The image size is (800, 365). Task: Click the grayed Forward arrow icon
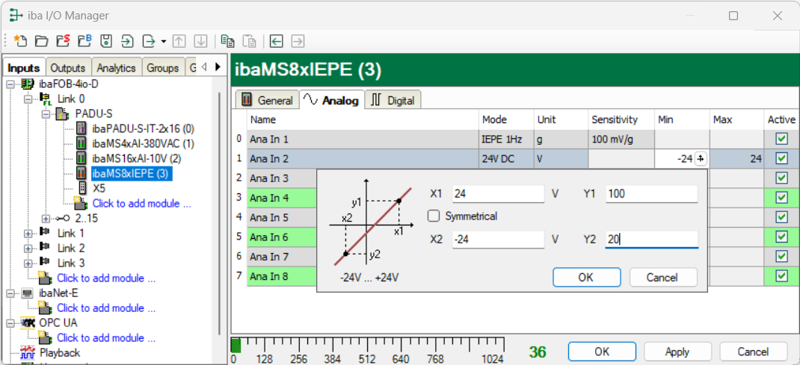point(298,41)
